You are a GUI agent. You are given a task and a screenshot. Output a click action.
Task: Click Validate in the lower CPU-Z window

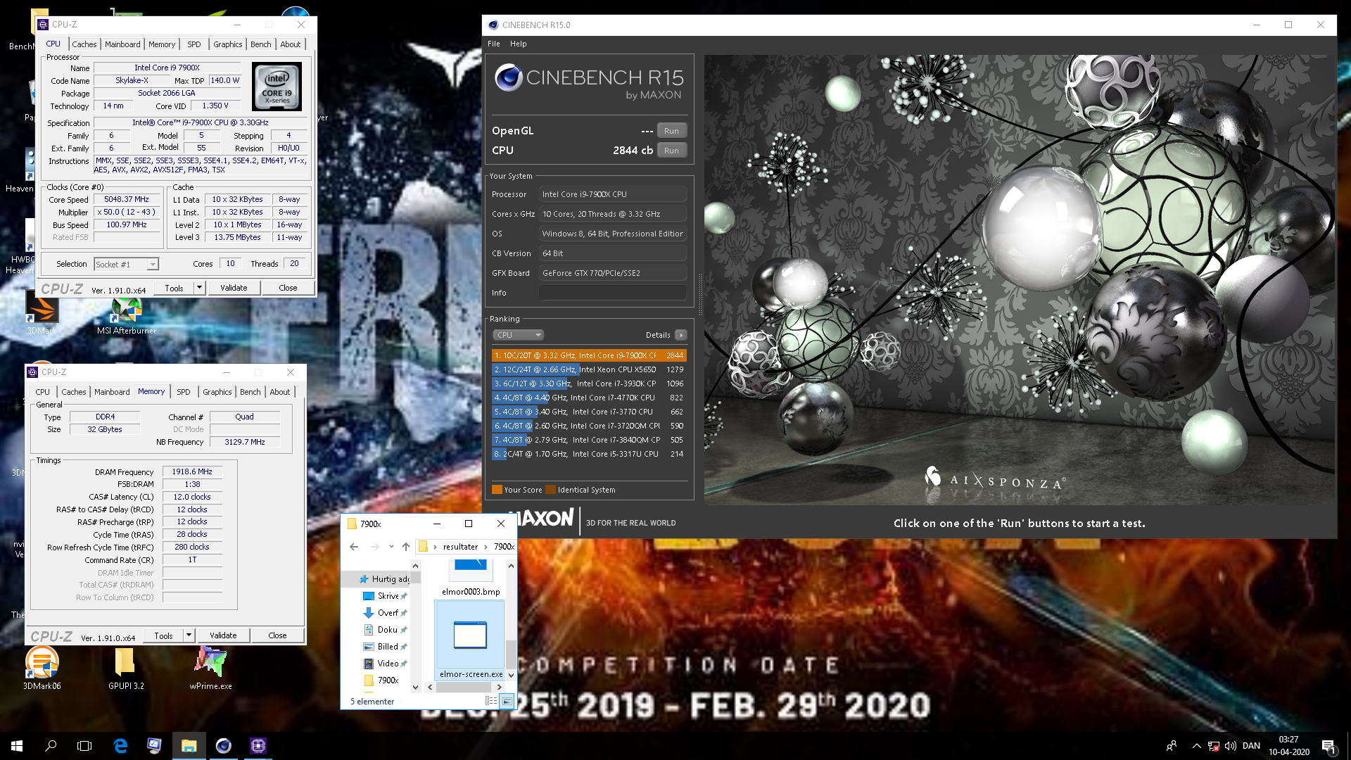(223, 635)
